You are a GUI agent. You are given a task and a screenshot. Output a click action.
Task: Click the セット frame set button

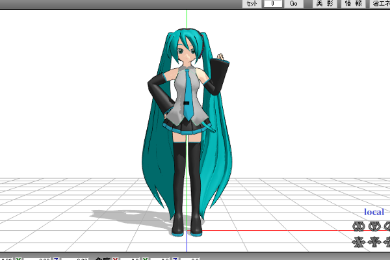[252, 4]
